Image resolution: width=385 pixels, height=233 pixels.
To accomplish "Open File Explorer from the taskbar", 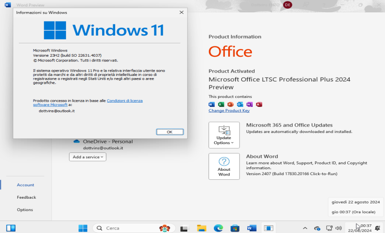I will (x=202, y=228).
